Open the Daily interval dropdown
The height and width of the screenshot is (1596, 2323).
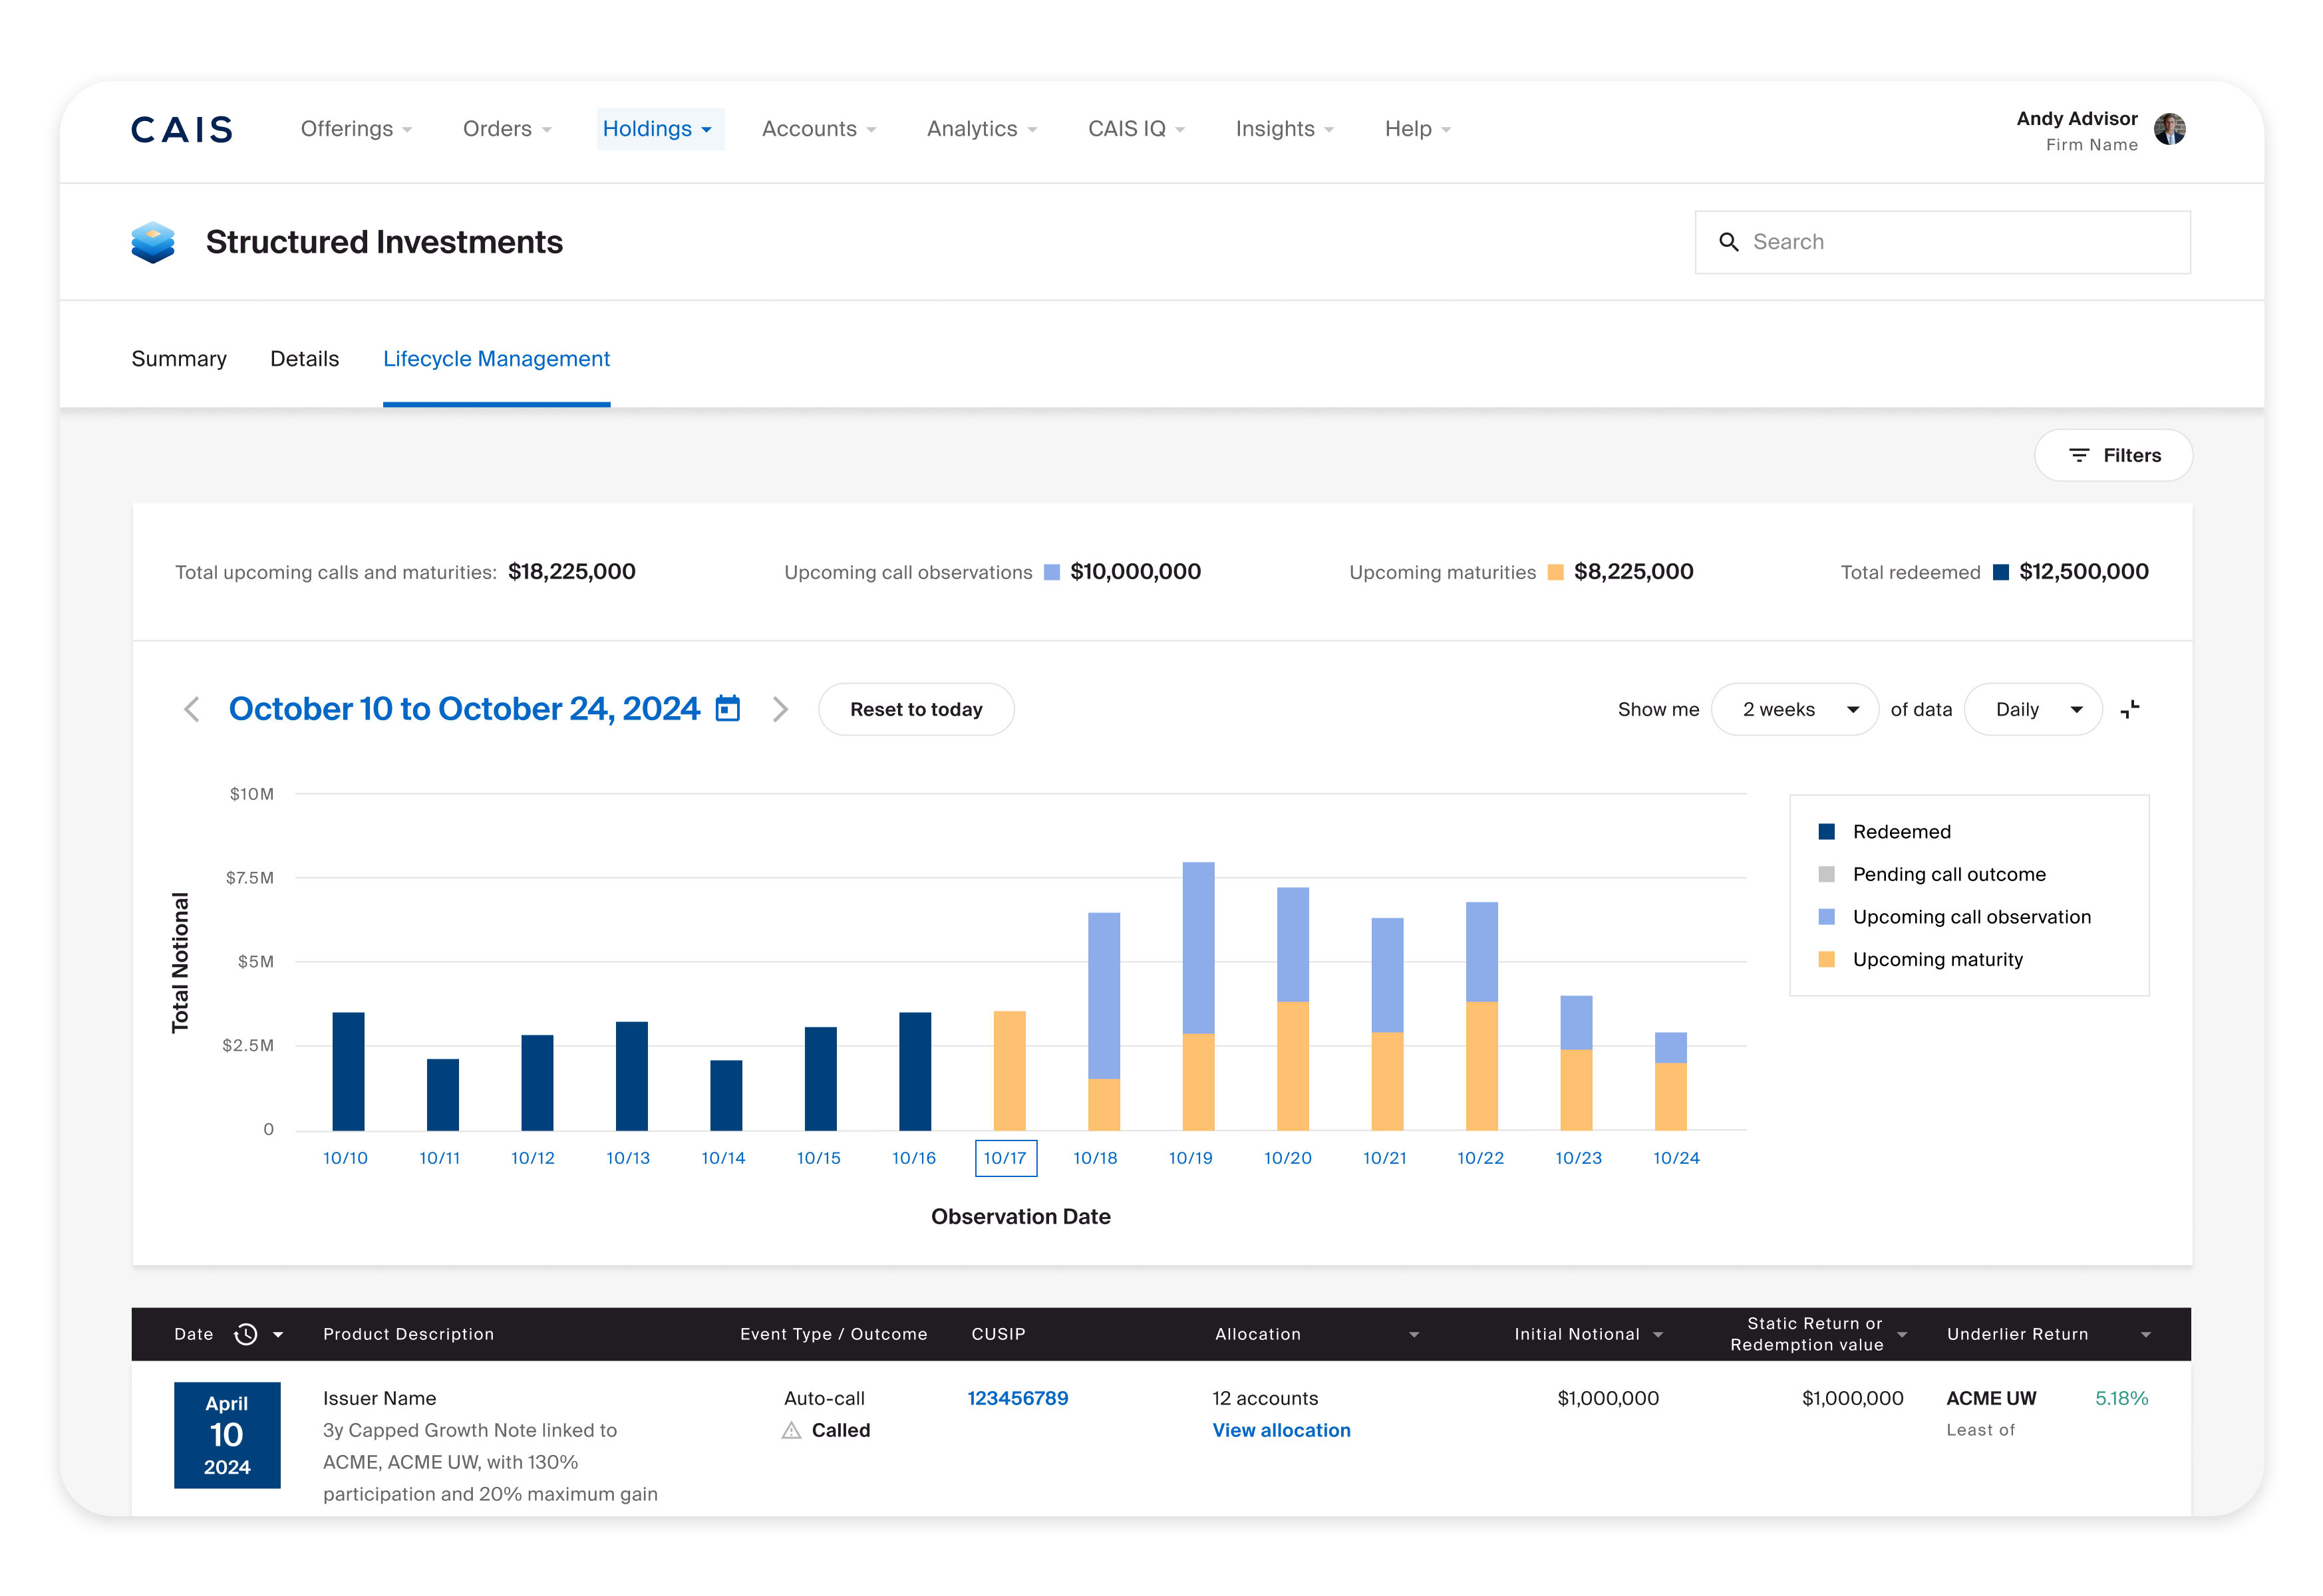(2033, 709)
